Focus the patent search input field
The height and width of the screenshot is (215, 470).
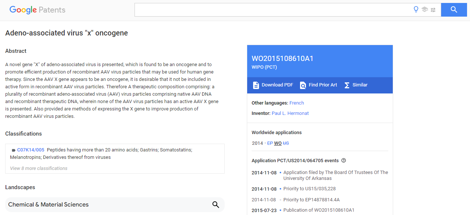click(273, 10)
